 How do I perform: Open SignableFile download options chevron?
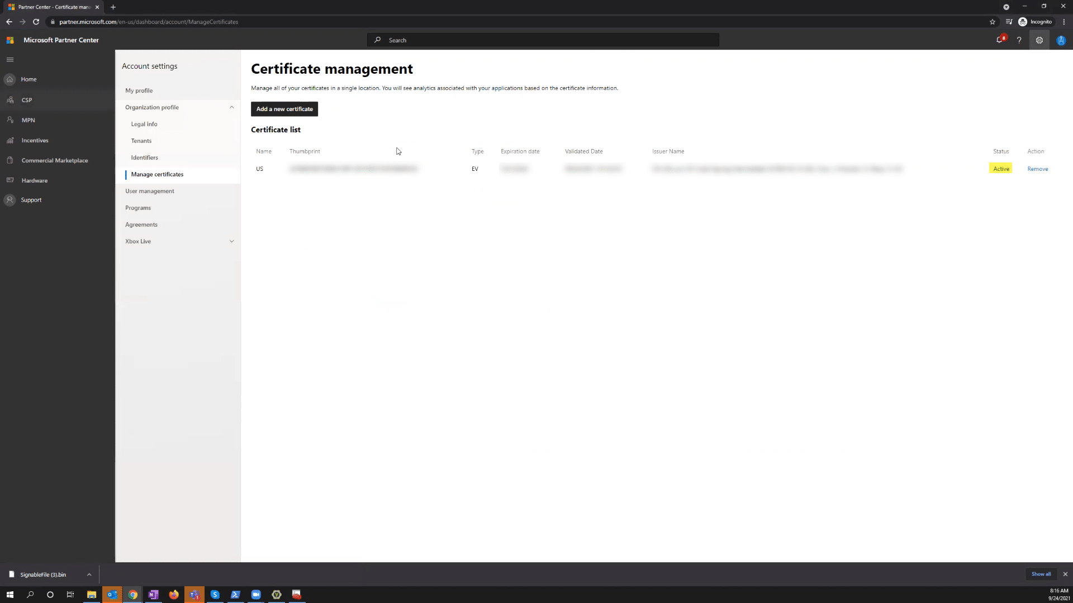pos(89,575)
